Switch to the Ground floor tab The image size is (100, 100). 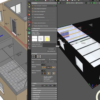click(x=79, y=3)
